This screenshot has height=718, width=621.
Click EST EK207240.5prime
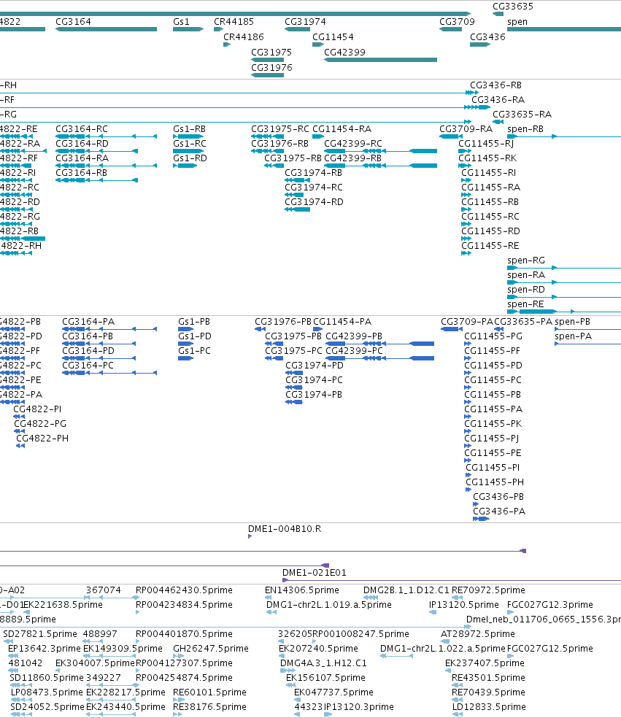(318, 649)
